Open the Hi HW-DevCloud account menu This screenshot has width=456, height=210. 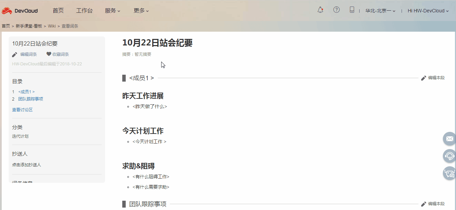[427, 10]
